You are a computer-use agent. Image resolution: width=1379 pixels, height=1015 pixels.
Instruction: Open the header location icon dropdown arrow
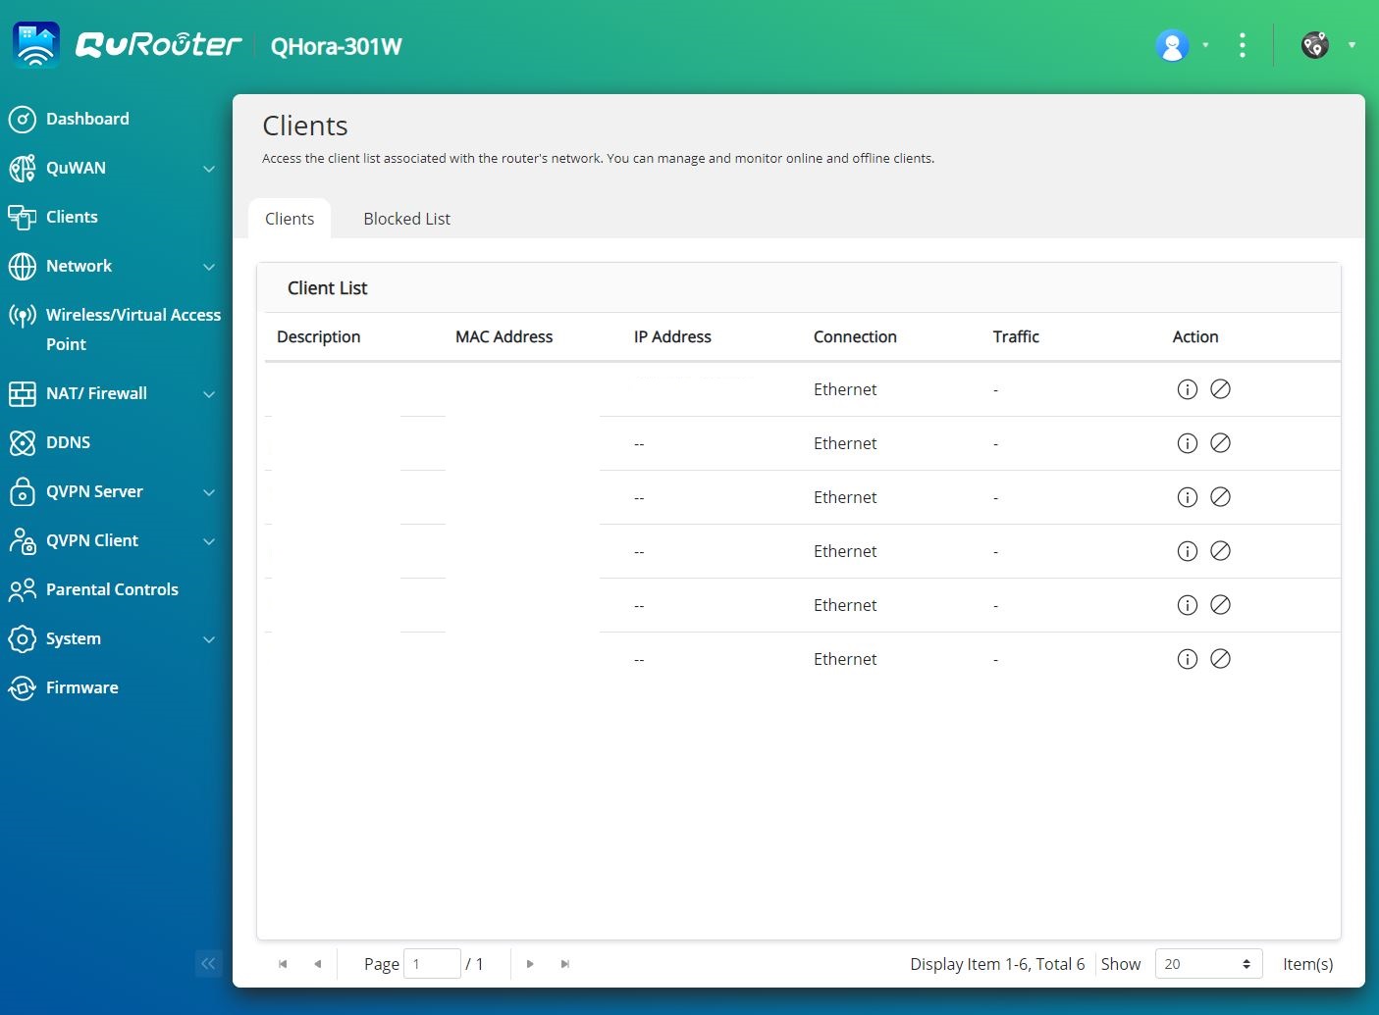coord(1352,45)
